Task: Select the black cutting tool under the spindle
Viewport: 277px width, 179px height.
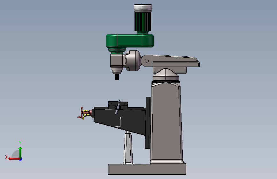Action: 117,77
